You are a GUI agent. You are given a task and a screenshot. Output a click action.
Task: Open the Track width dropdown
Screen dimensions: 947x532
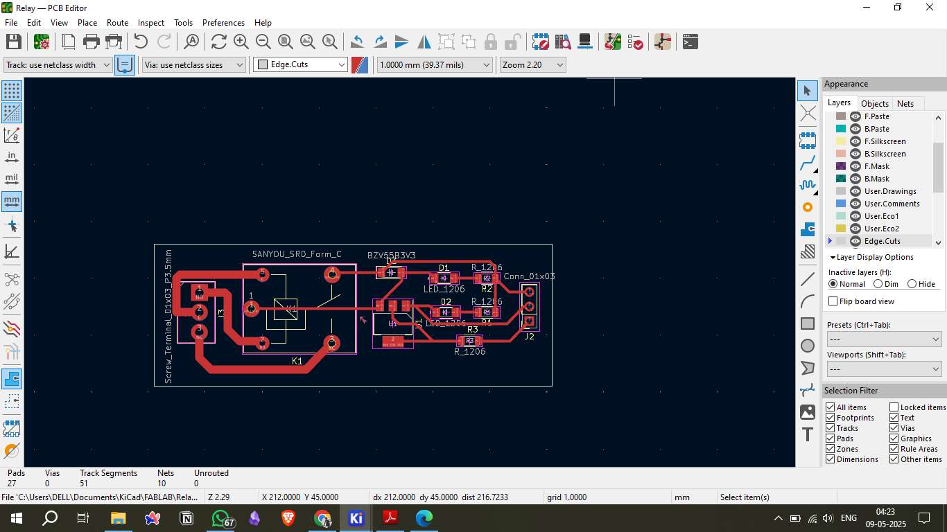point(58,64)
